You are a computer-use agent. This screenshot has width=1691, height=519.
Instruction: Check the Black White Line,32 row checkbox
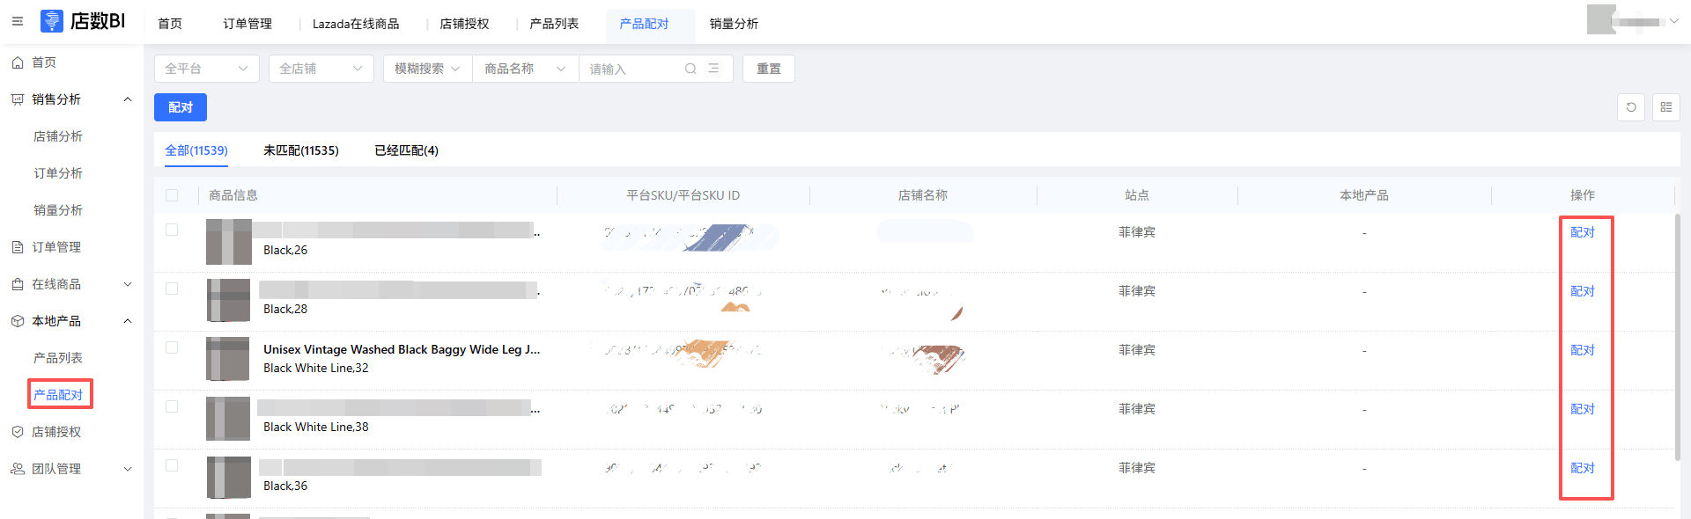click(172, 347)
